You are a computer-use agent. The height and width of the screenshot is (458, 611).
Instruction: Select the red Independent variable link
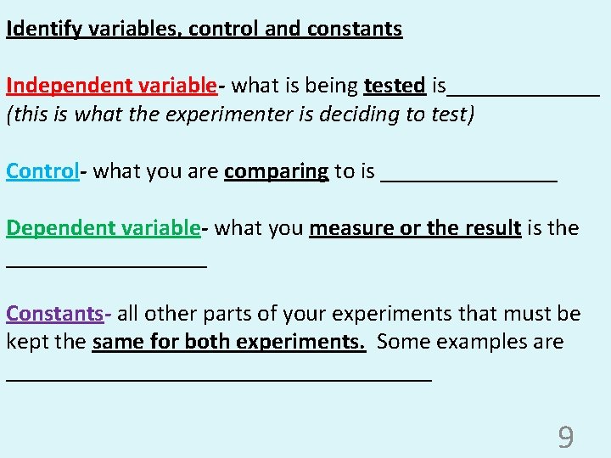click(x=111, y=86)
